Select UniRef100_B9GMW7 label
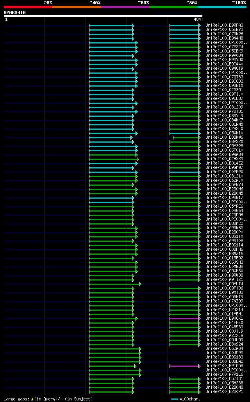Screen dimensions: 250x402 pos(225,167)
